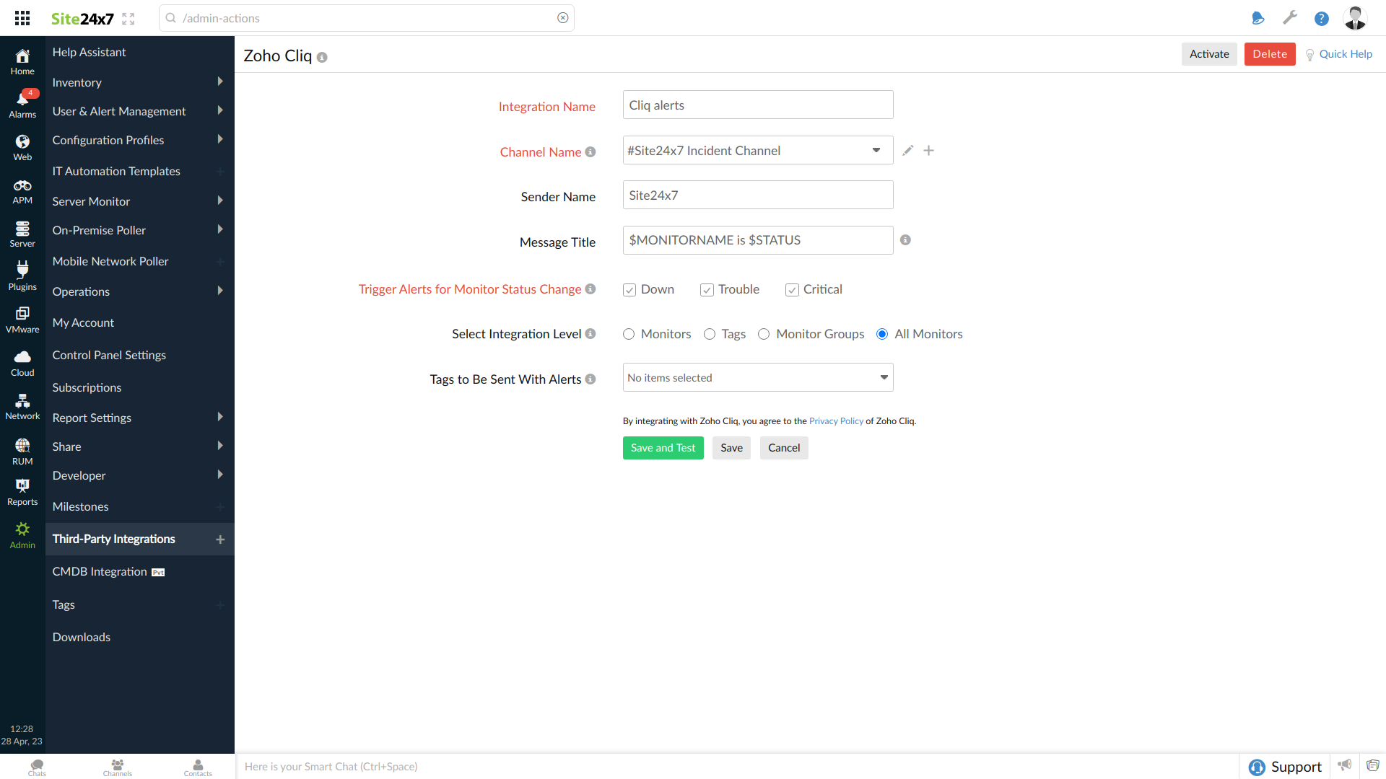1386x779 pixels.
Task: Open Plugins in sidebar
Action: 22,278
